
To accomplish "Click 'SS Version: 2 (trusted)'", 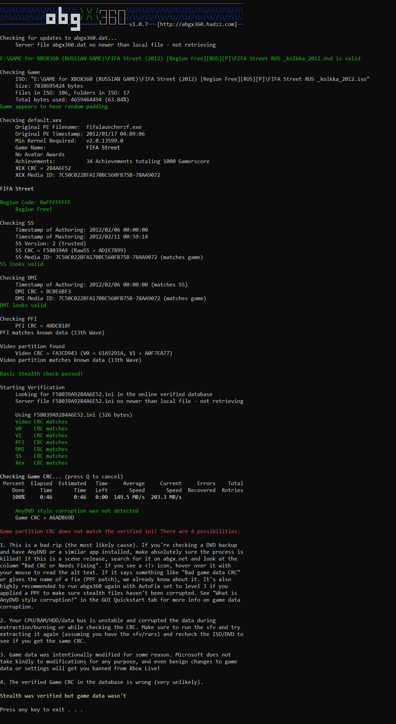I will click(x=51, y=244).
